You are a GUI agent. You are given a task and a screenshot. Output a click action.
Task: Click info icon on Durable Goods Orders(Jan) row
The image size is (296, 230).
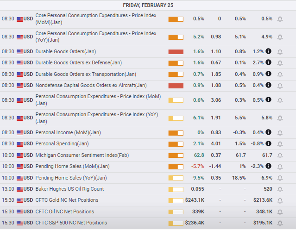pyautogui.click(x=268, y=51)
